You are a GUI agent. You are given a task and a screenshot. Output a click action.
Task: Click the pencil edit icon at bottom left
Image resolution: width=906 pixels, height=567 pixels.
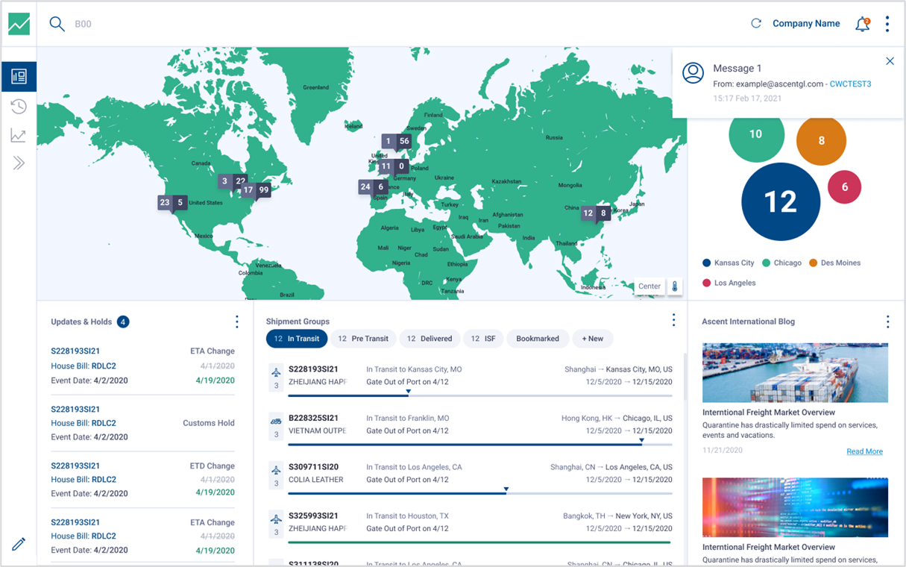pos(19,544)
